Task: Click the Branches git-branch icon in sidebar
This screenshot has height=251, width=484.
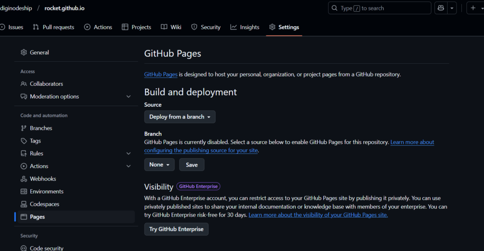Action: [x=24, y=128]
